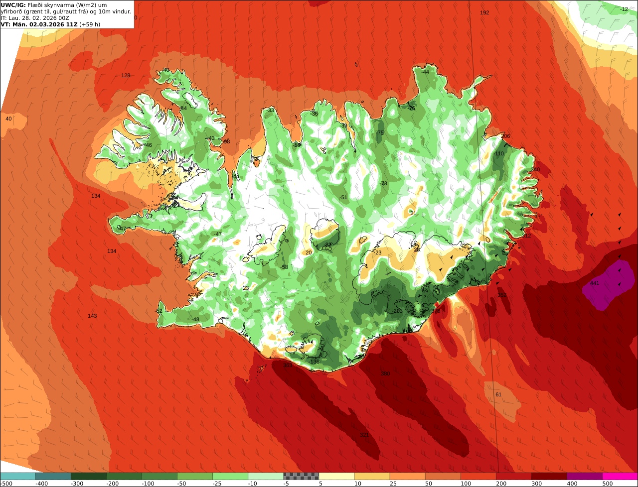Select the 128 value northwest of Iceland

pos(126,75)
